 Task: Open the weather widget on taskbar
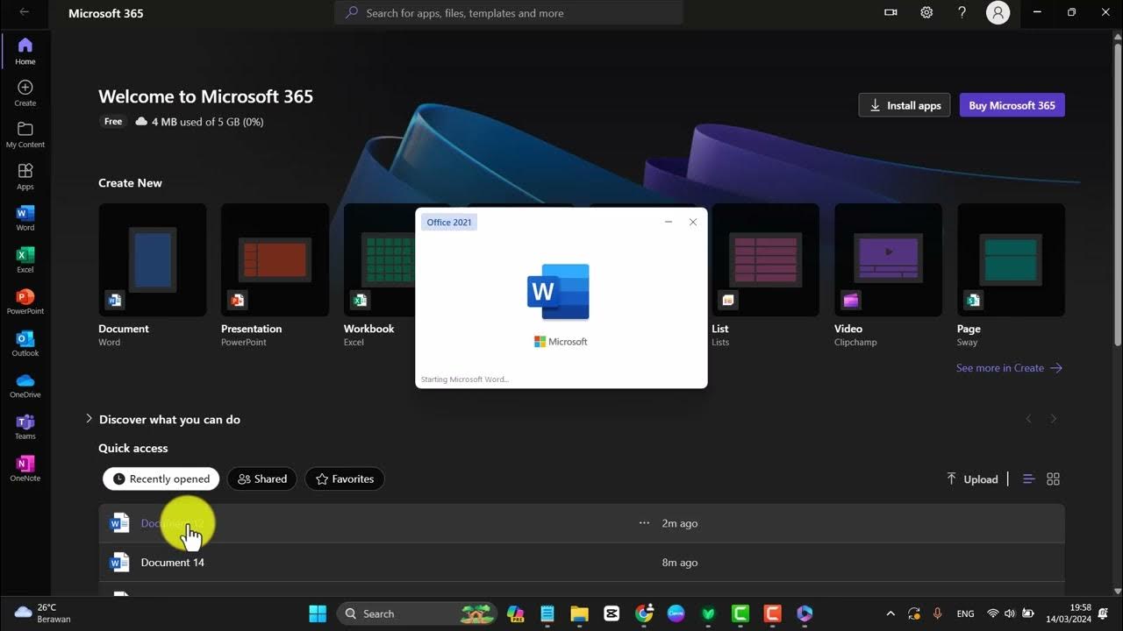[x=42, y=613]
